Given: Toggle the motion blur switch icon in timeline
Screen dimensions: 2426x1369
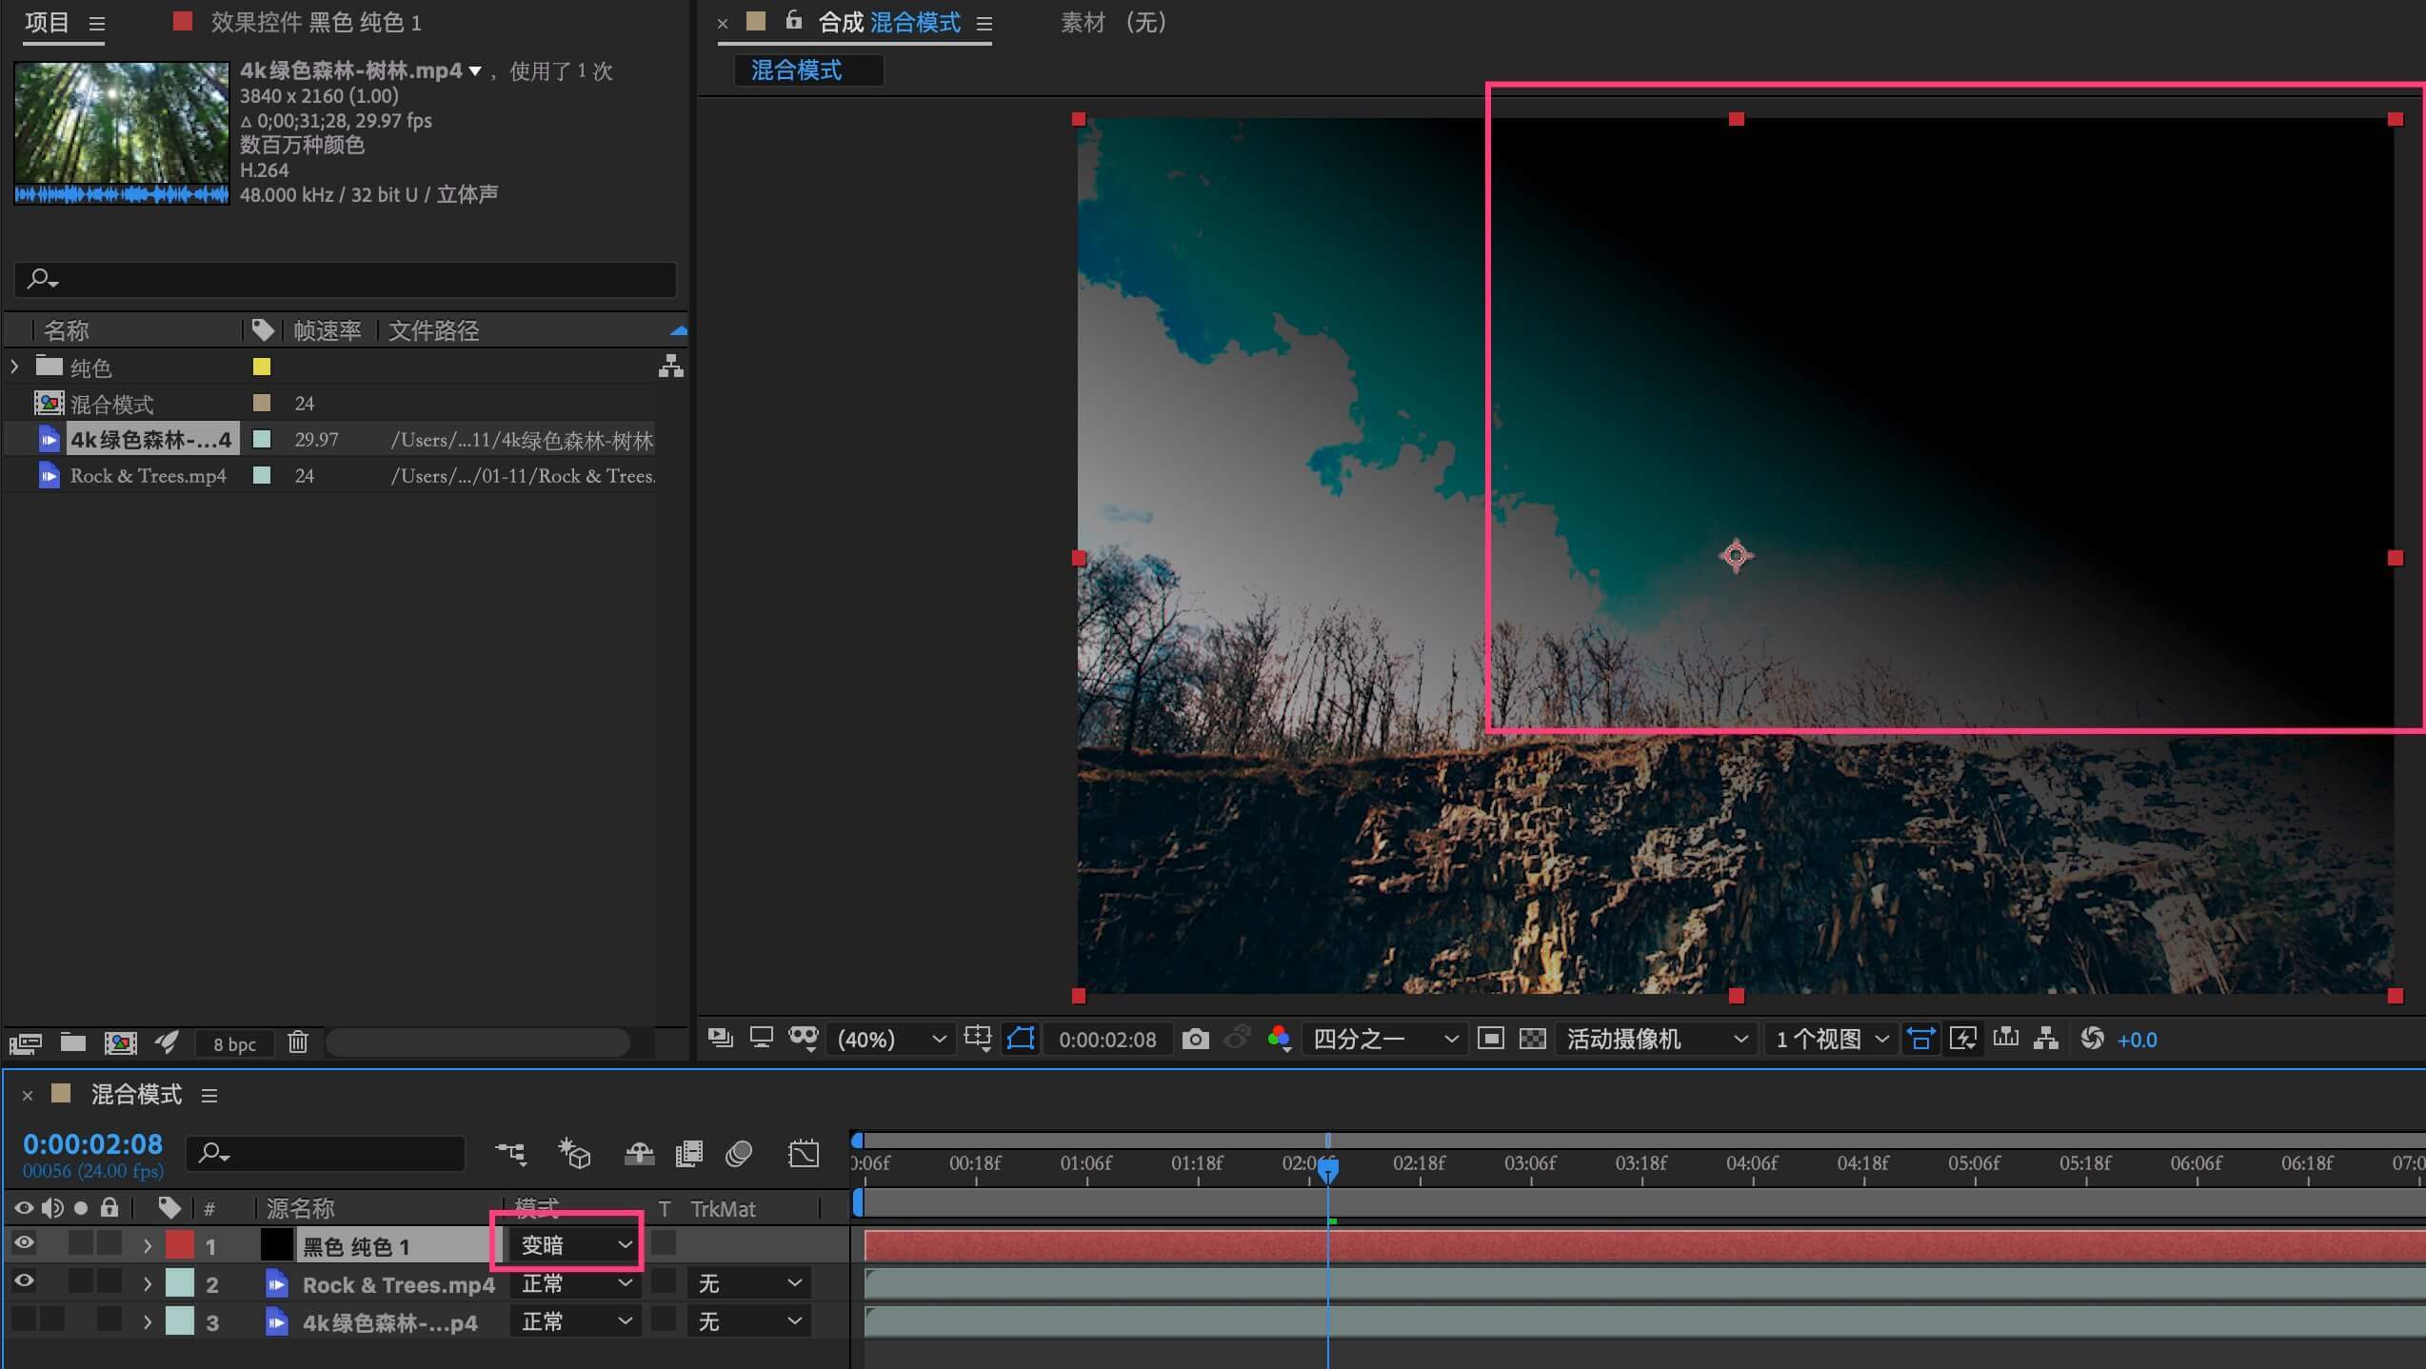Looking at the screenshot, I should pyautogui.click(x=739, y=1154).
